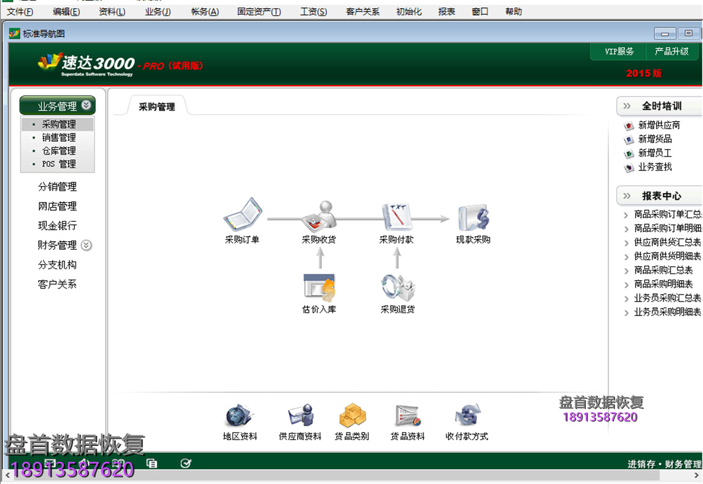The width and height of the screenshot is (703, 484).
Task: Open the 货品资料 goods data icon
Action: 408,416
